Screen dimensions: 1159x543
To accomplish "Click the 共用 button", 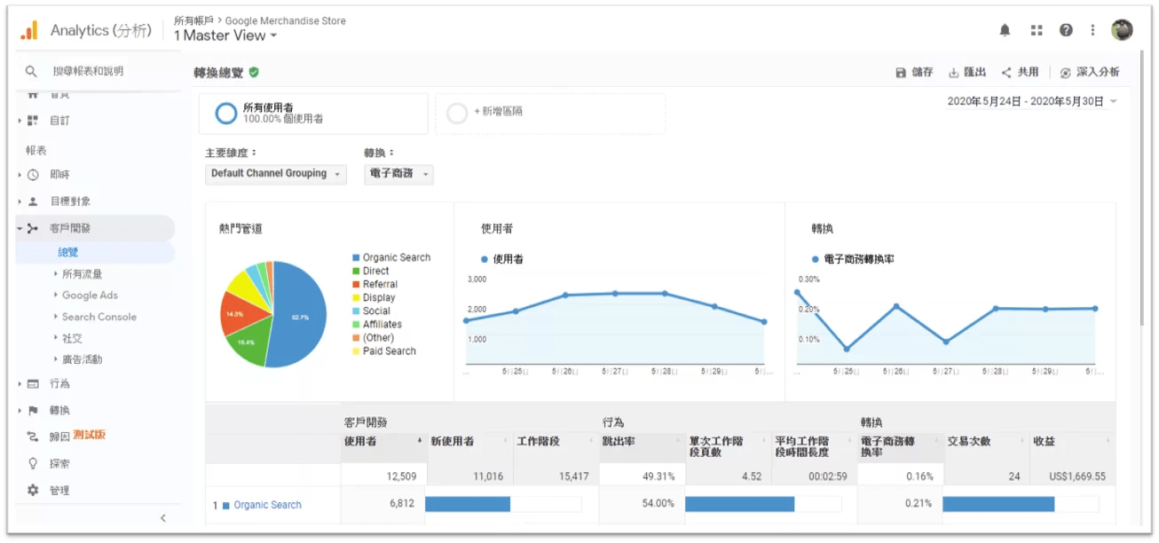I will [1020, 73].
